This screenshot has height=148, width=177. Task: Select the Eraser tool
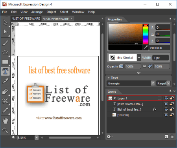(x=5, y=91)
